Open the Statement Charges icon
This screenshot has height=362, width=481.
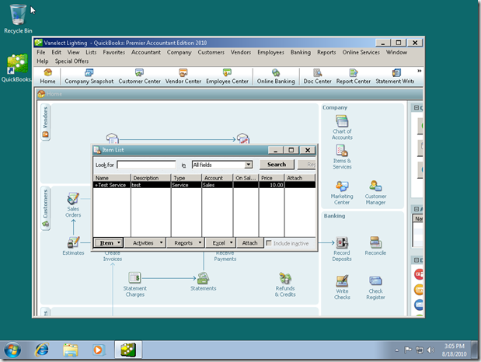(134, 284)
